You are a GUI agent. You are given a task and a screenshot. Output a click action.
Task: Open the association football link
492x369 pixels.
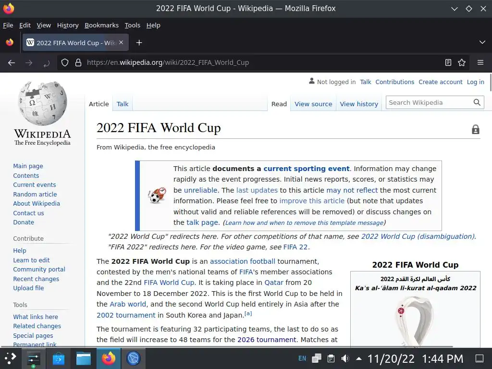coord(243,261)
